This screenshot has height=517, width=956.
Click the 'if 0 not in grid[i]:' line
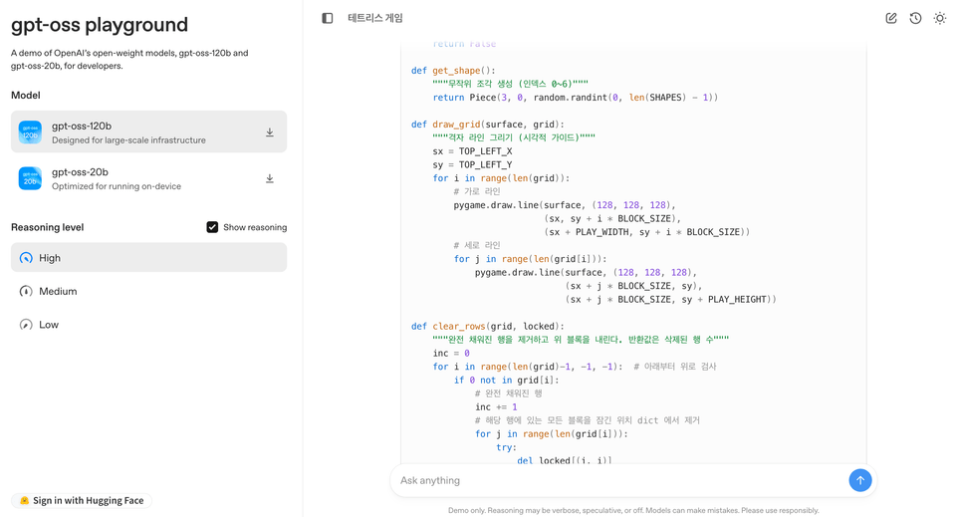coord(506,380)
